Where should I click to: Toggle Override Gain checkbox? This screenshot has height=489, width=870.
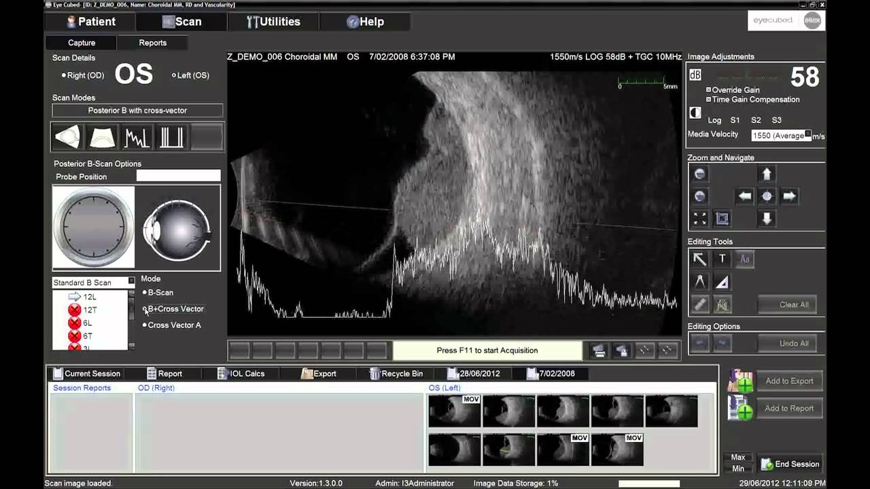[x=708, y=90]
